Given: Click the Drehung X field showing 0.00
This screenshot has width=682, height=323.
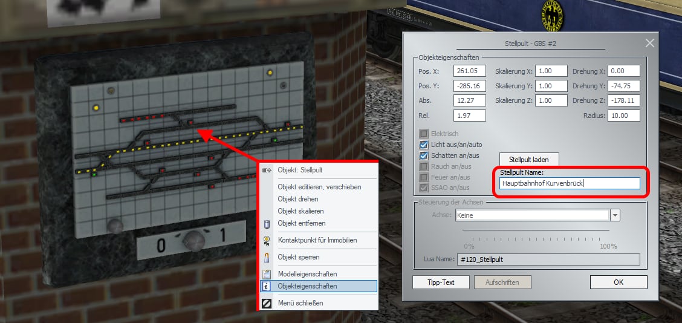Looking at the screenshot, I should 624,71.
